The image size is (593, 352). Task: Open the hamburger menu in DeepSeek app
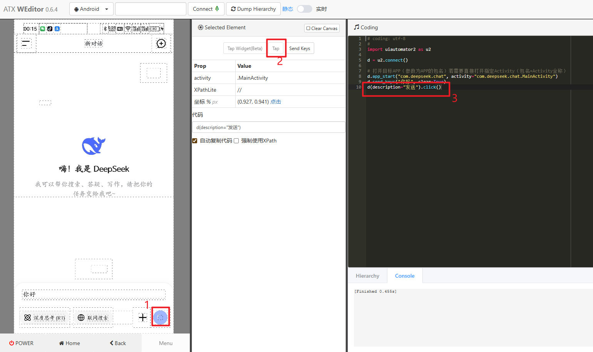(26, 44)
